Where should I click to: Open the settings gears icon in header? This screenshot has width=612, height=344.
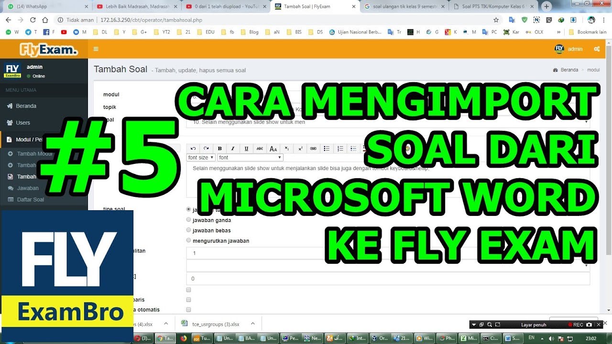pos(597,49)
